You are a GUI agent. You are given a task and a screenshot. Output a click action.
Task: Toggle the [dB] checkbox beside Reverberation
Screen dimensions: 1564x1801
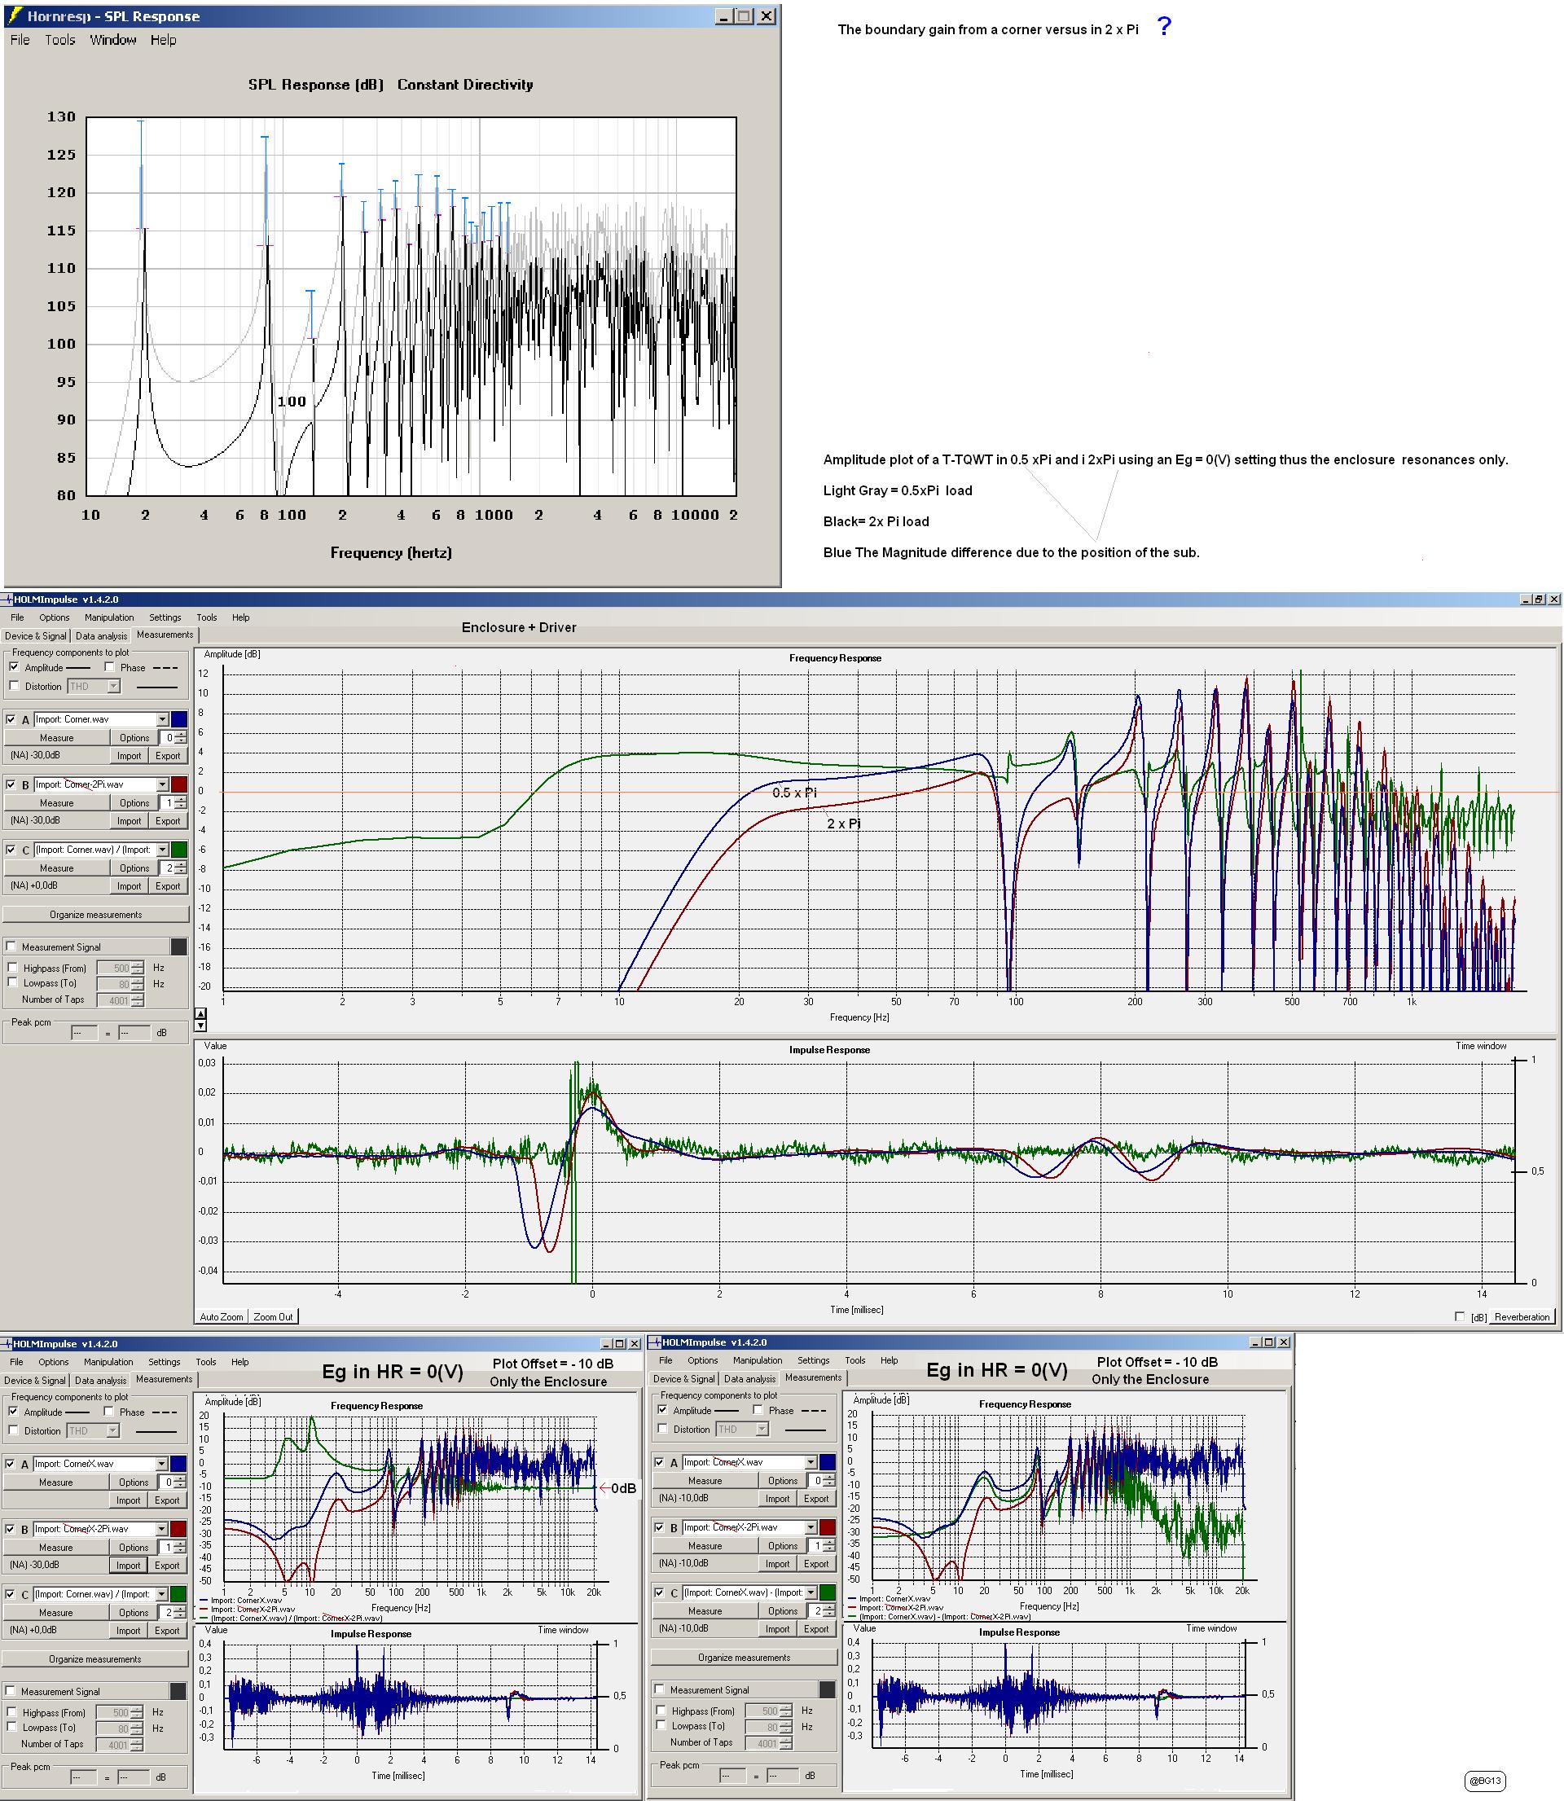pyautogui.click(x=1460, y=1316)
